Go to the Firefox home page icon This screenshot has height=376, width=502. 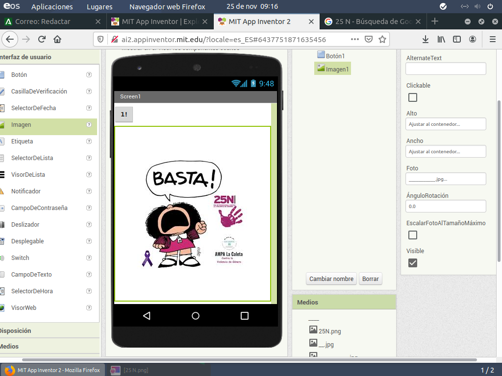pyautogui.click(x=57, y=39)
